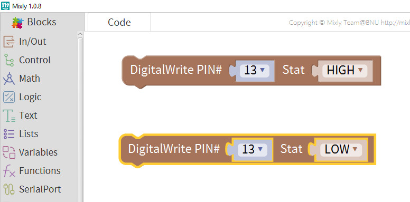The height and width of the screenshot is (202, 410).
Task: Open the HIGH state dropdown
Action: tap(344, 70)
